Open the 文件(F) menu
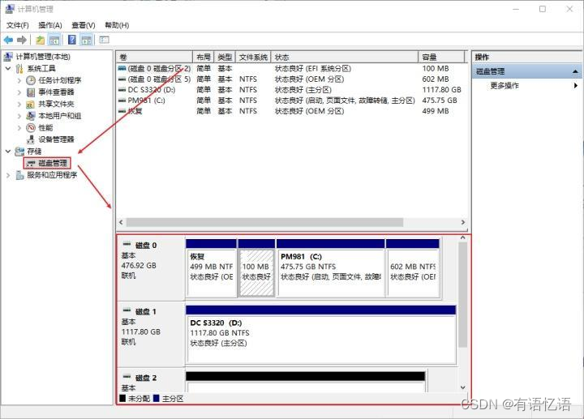This screenshot has height=419, width=584. (x=18, y=25)
